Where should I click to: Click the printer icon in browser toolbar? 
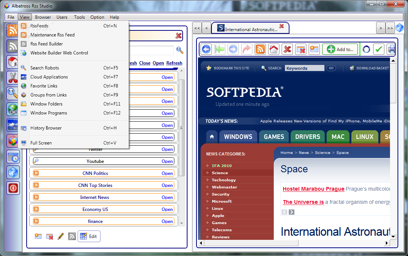[391, 49]
